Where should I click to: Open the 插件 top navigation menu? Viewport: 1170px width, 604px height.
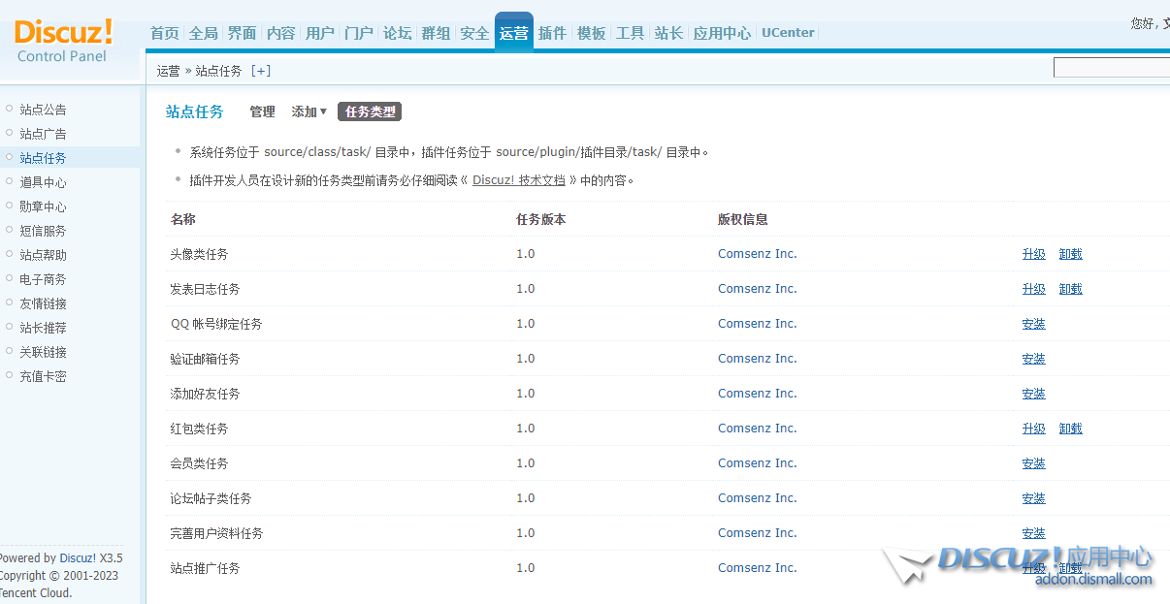click(x=552, y=33)
